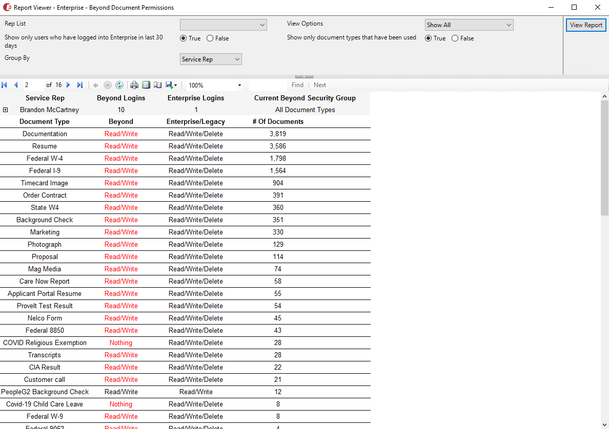
Task: Open the Group By Service Rep dropdown
Action: [x=211, y=59]
